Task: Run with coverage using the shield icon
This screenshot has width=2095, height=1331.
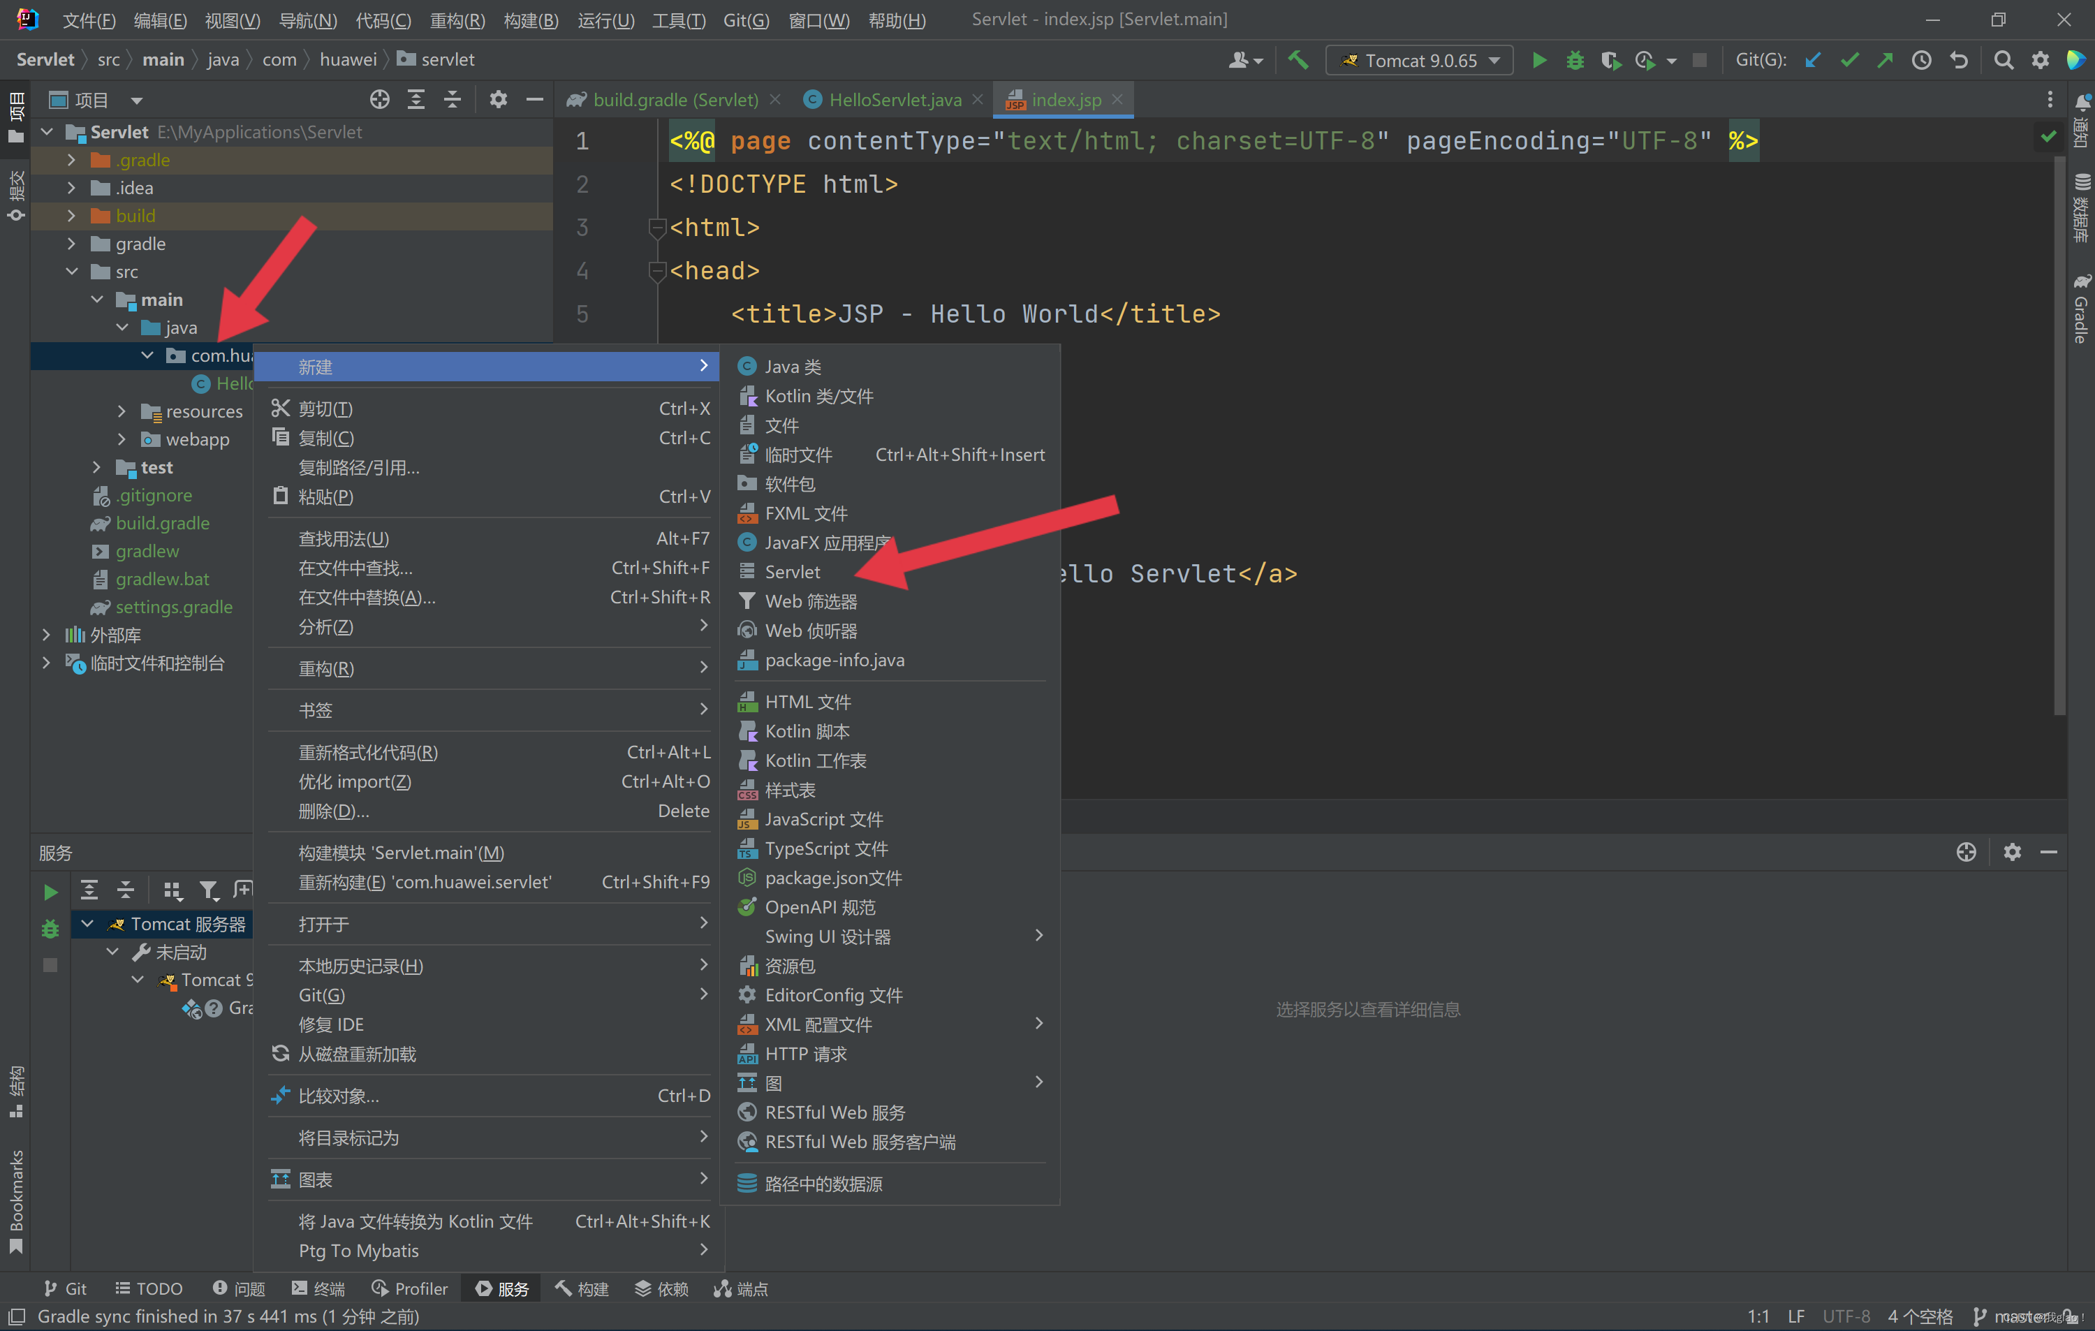Action: click(1610, 60)
